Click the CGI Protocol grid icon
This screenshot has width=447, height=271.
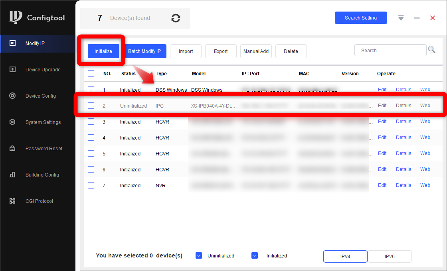(x=12, y=201)
